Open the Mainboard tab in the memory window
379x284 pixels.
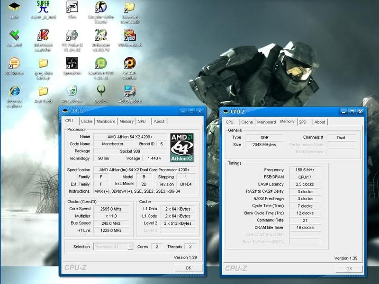point(266,122)
